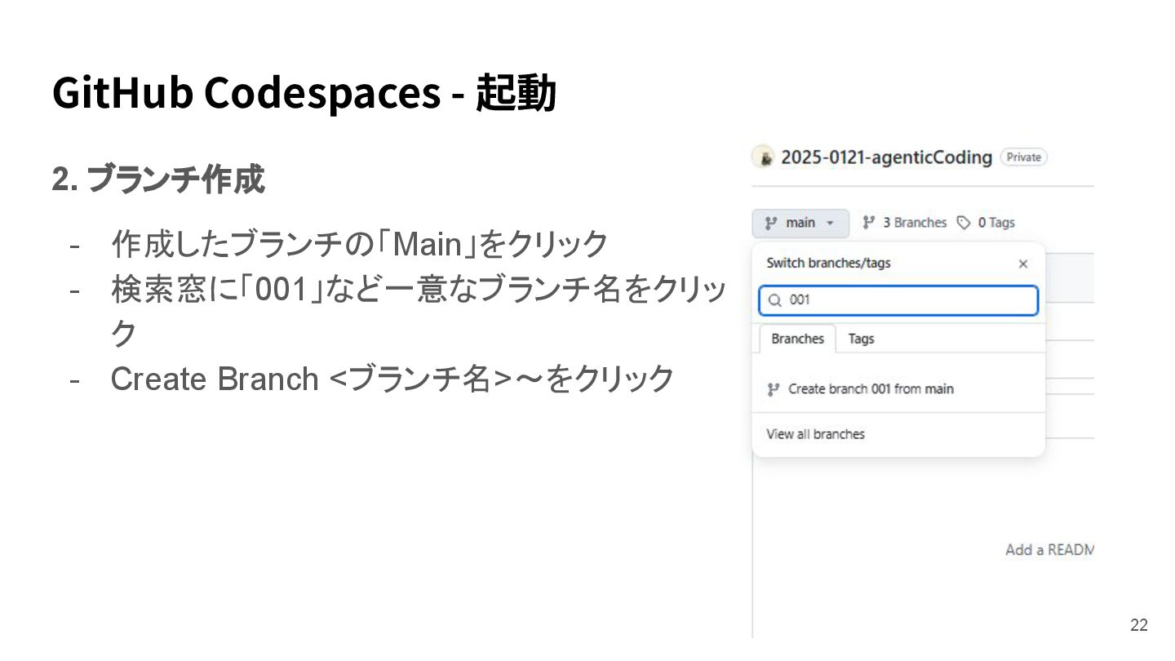This screenshot has width=1175, height=661.
Task: Close the Switch branches/tags popup
Action: pyautogui.click(x=1023, y=264)
